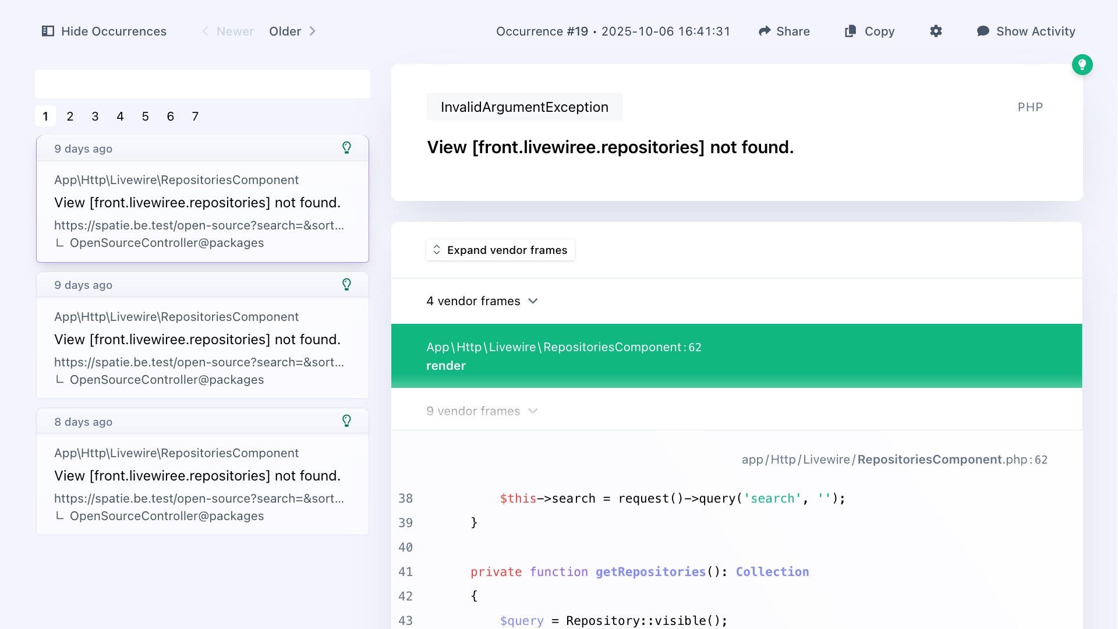Screen dimensions: 1118x629
Task: Click the Older navigation arrow
Action: 312,31
